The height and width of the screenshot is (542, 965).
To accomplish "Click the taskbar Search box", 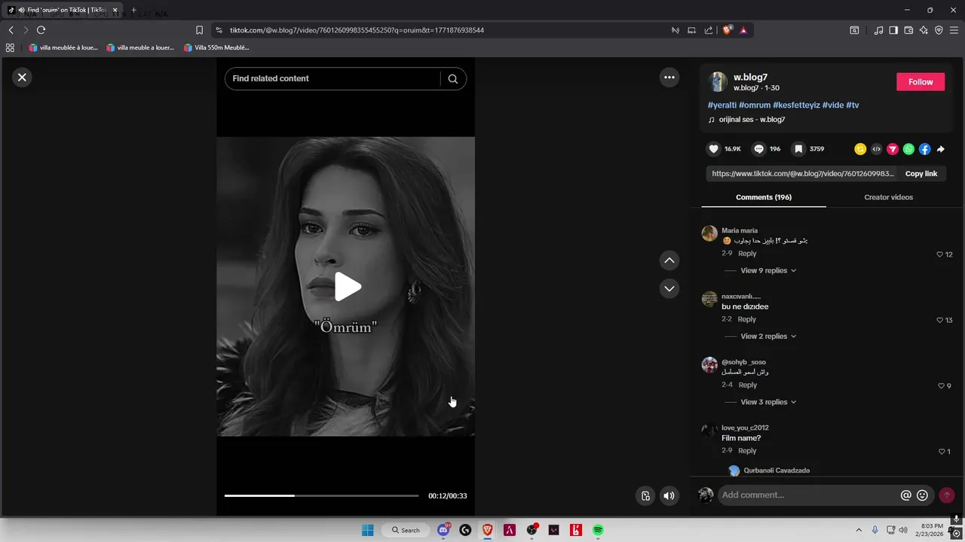I will pos(406,530).
